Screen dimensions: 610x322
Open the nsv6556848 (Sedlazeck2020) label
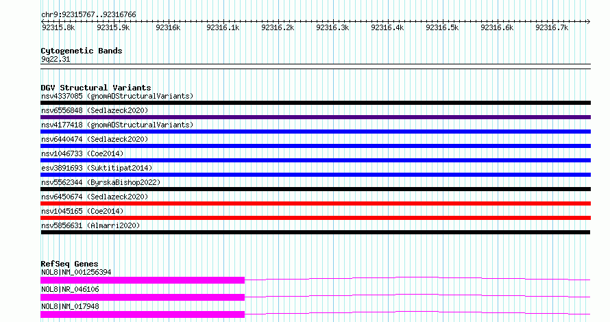click(x=95, y=110)
